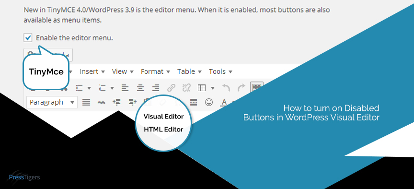
Task: Insert a horizontal line
Action: tap(194, 102)
